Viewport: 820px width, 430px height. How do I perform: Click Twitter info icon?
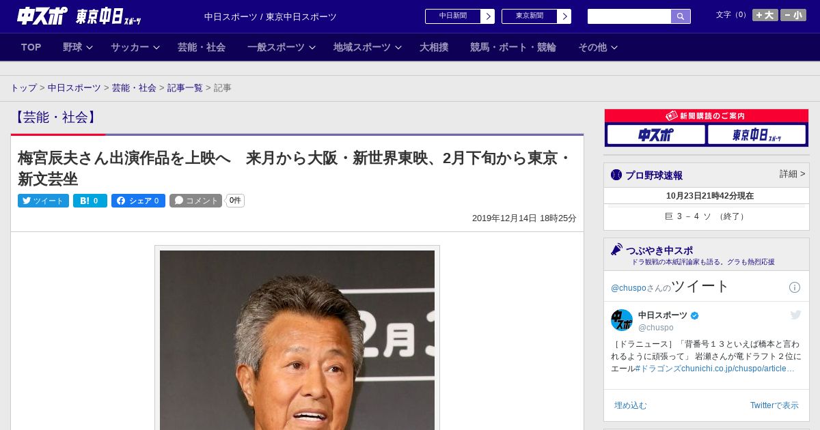tap(795, 287)
